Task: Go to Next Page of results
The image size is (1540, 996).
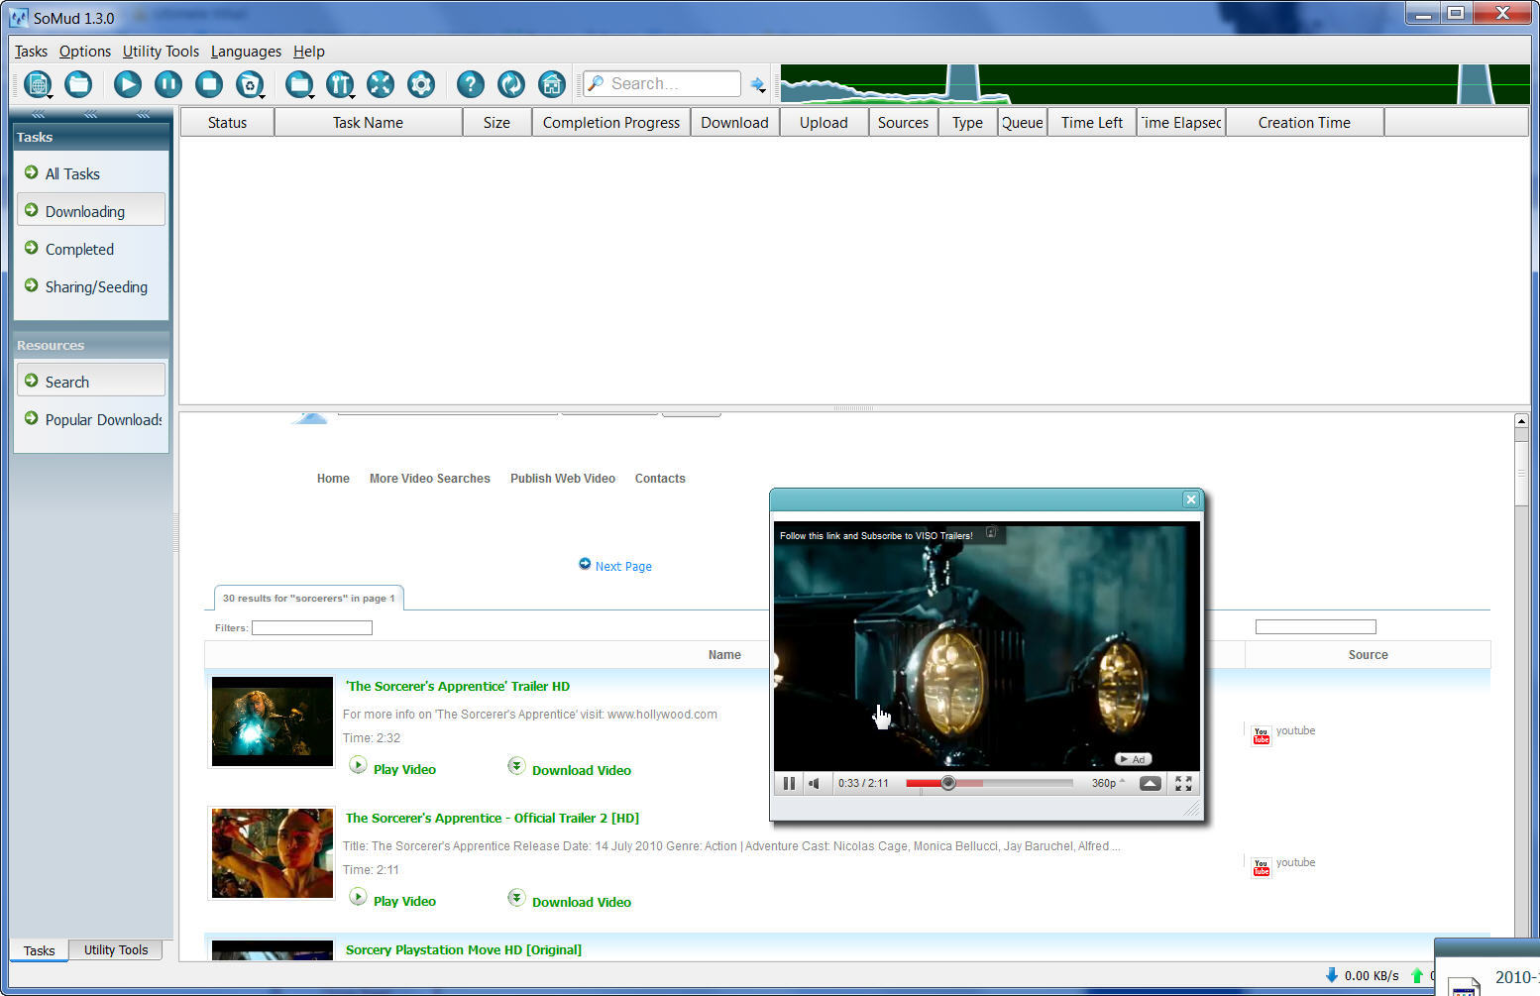Action: coord(622,566)
